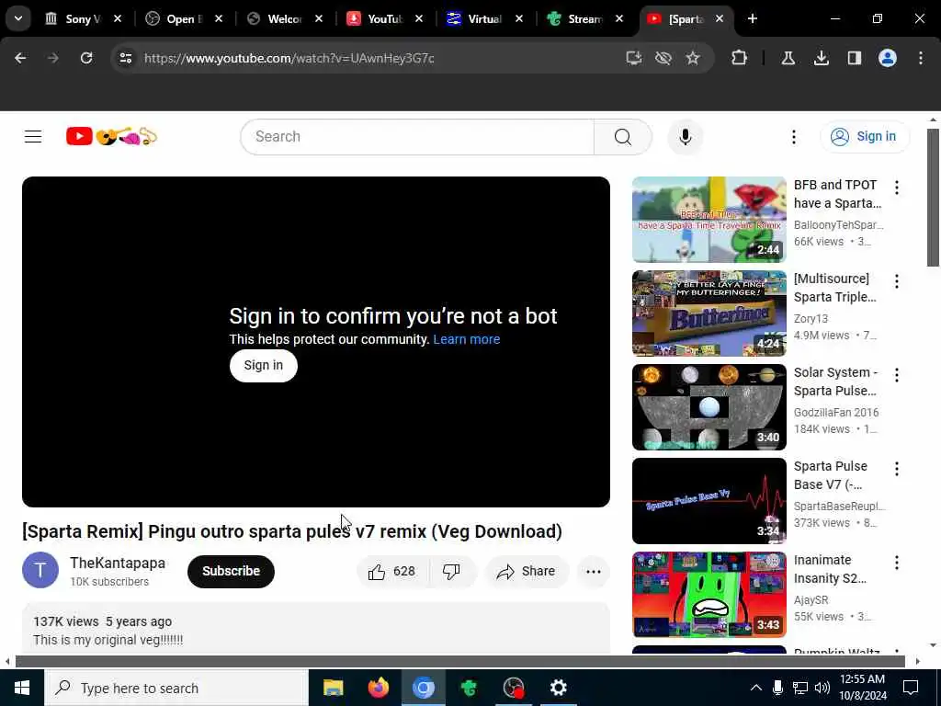Open BFB and TPOT Sparta thumbnail
Viewport: 941px width, 706px height.
pyautogui.click(x=709, y=220)
